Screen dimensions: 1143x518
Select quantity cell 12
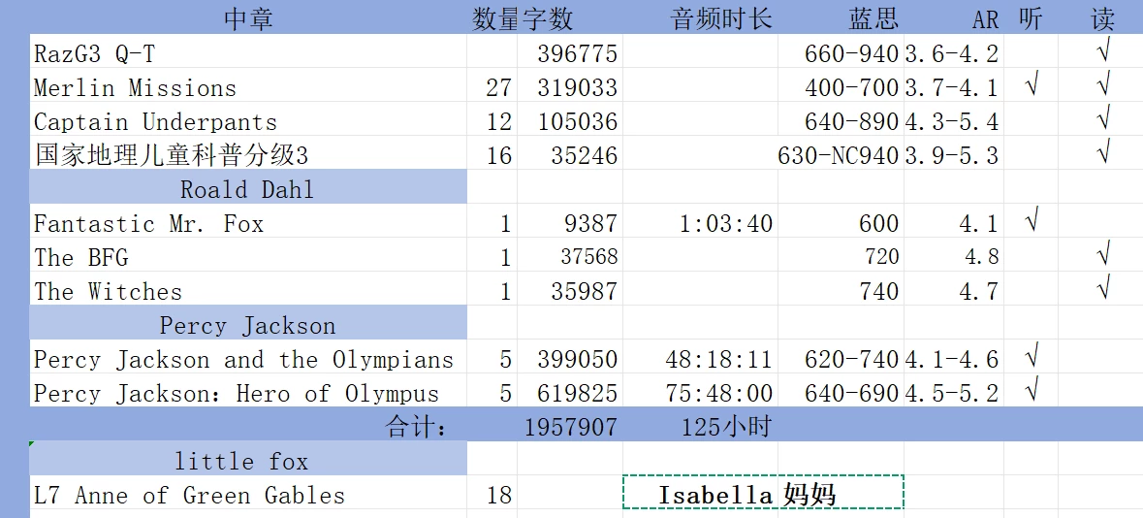point(492,119)
